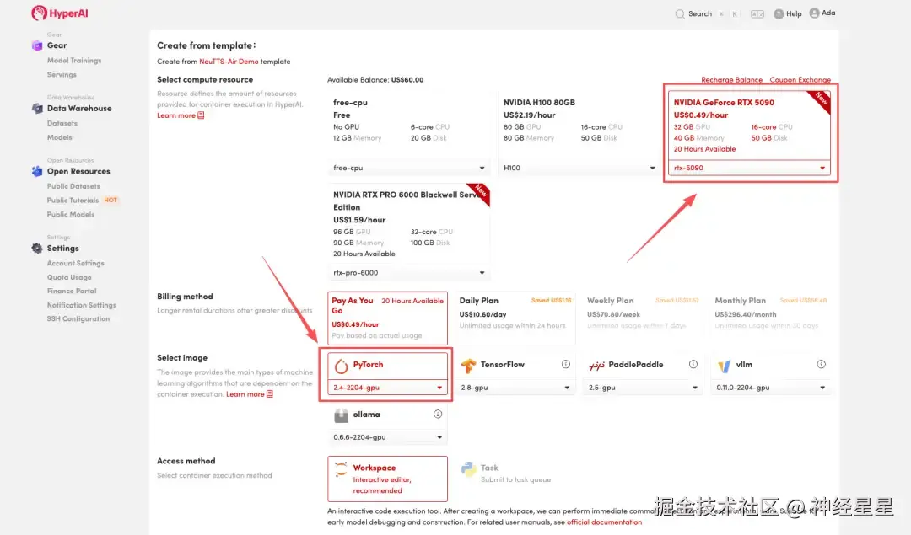The image size is (911, 535).
Task: Select Task access method
Action: click(x=515, y=479)
